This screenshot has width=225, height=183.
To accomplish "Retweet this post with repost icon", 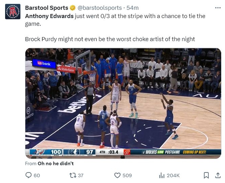I will tap(73, 176).
